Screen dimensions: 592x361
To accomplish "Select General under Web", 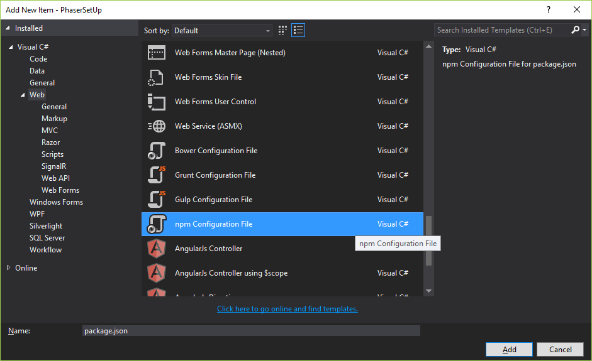I will coord(54,107).
